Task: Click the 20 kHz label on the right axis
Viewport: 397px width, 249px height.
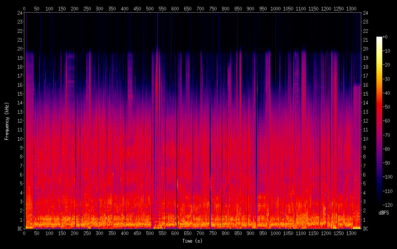Action: pyautogui.click(x=365, y=49)
